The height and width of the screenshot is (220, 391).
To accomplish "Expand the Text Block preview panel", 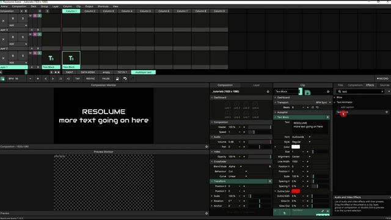I will pos(323,211).
